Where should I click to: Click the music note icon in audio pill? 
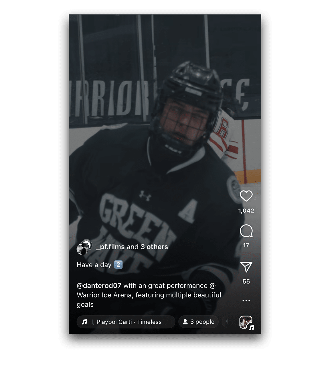point(84,322)
